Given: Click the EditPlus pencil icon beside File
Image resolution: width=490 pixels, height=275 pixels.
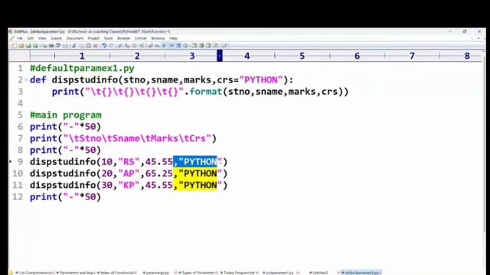Looking at the screenshot, I should (x=12, y=38).
